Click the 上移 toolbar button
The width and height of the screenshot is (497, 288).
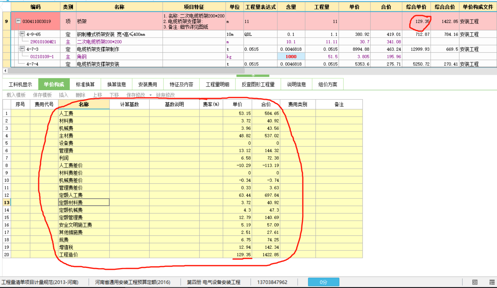(97, 95)
